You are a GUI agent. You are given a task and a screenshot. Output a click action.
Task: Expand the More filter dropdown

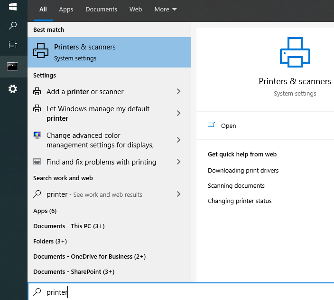(x=165, y=10)
